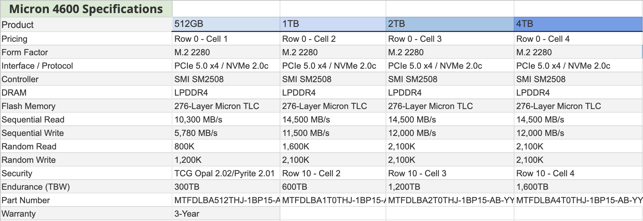This screenshot has height=221, width=643.
Task: Select the dark blue 4TB header cell
Action: coord(578,24)
